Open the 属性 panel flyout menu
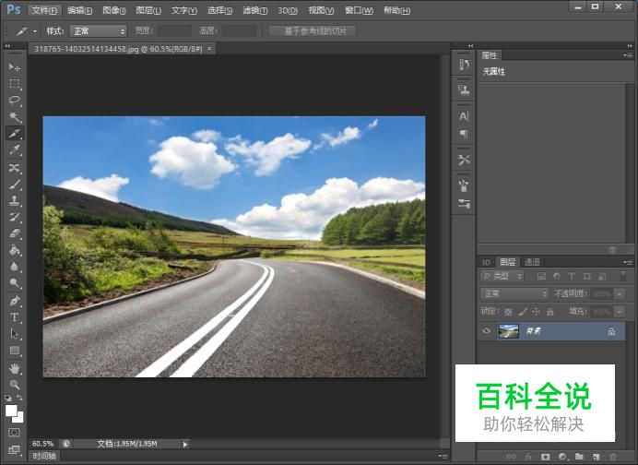Image resolution: width=638 pixels, height=465 pixels. click(x=628, y=55)
